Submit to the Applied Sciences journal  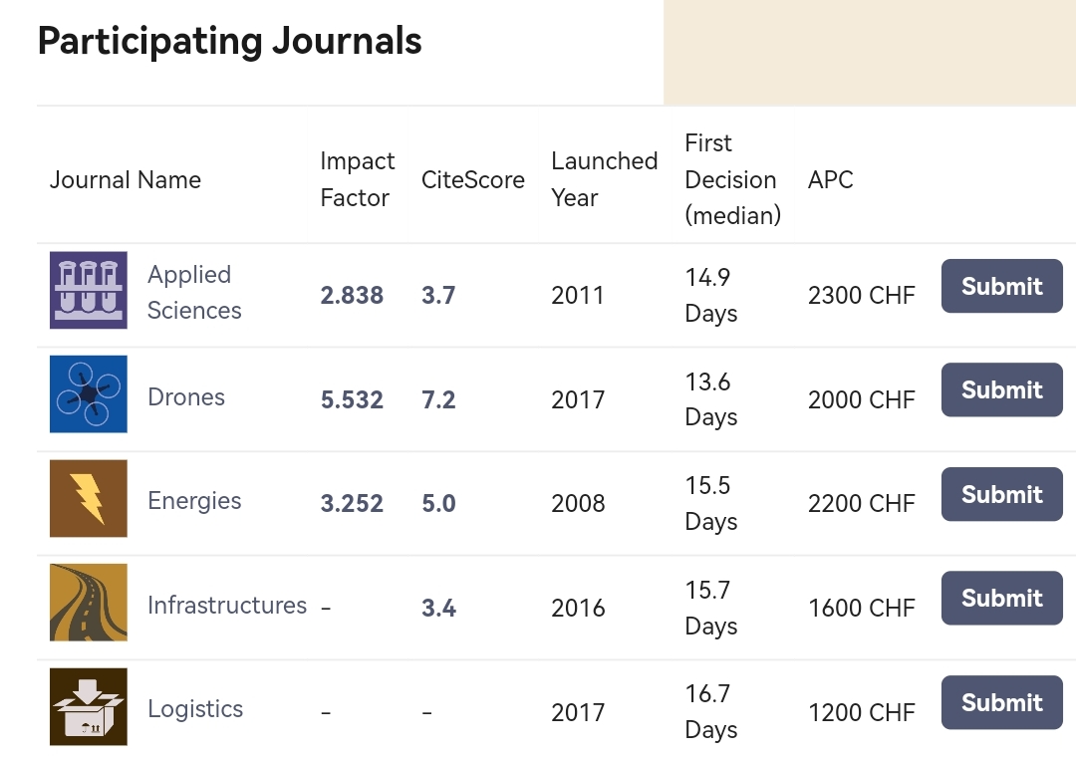1001,286
